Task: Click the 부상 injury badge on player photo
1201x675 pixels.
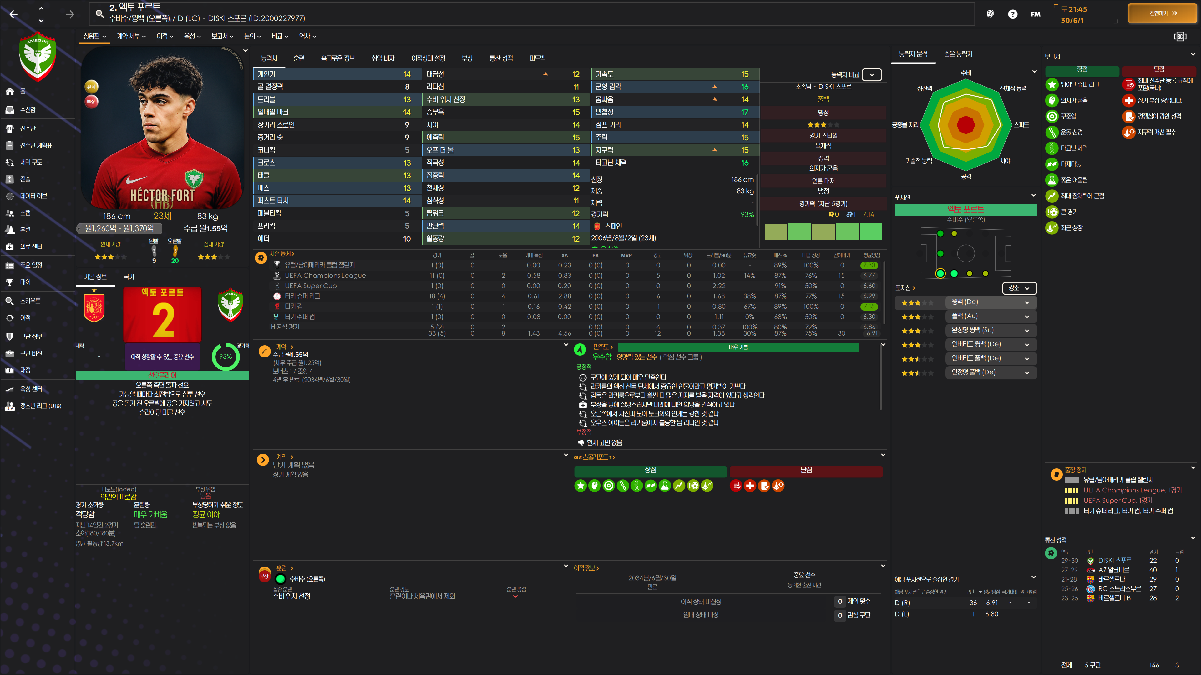Action: pyautogui.click(x=91, y=102)
